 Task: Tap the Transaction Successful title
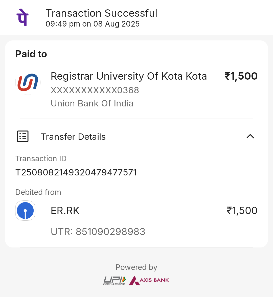pyautogui.click(x=101, y=13)
